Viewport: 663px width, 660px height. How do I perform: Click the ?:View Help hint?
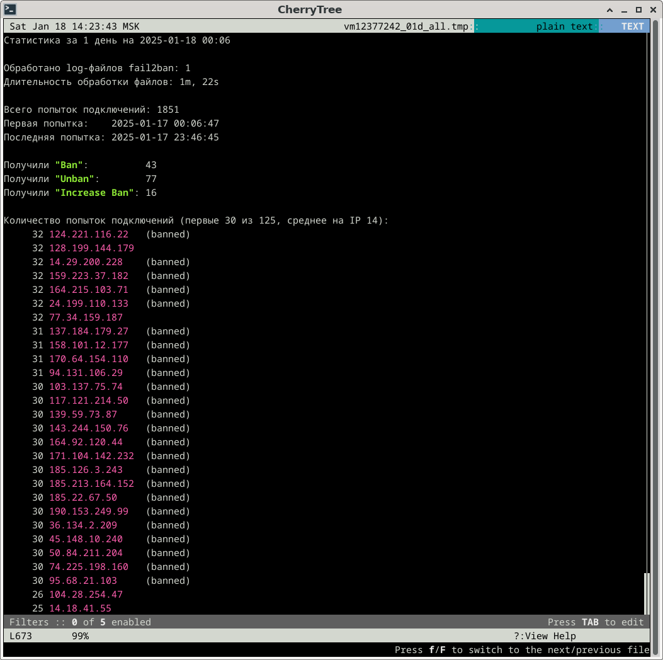pyautogui.click(x=545, y=636)
